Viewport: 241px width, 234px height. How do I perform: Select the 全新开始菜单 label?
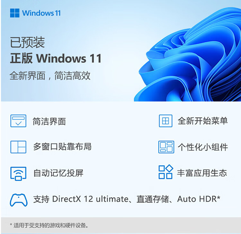202,121
